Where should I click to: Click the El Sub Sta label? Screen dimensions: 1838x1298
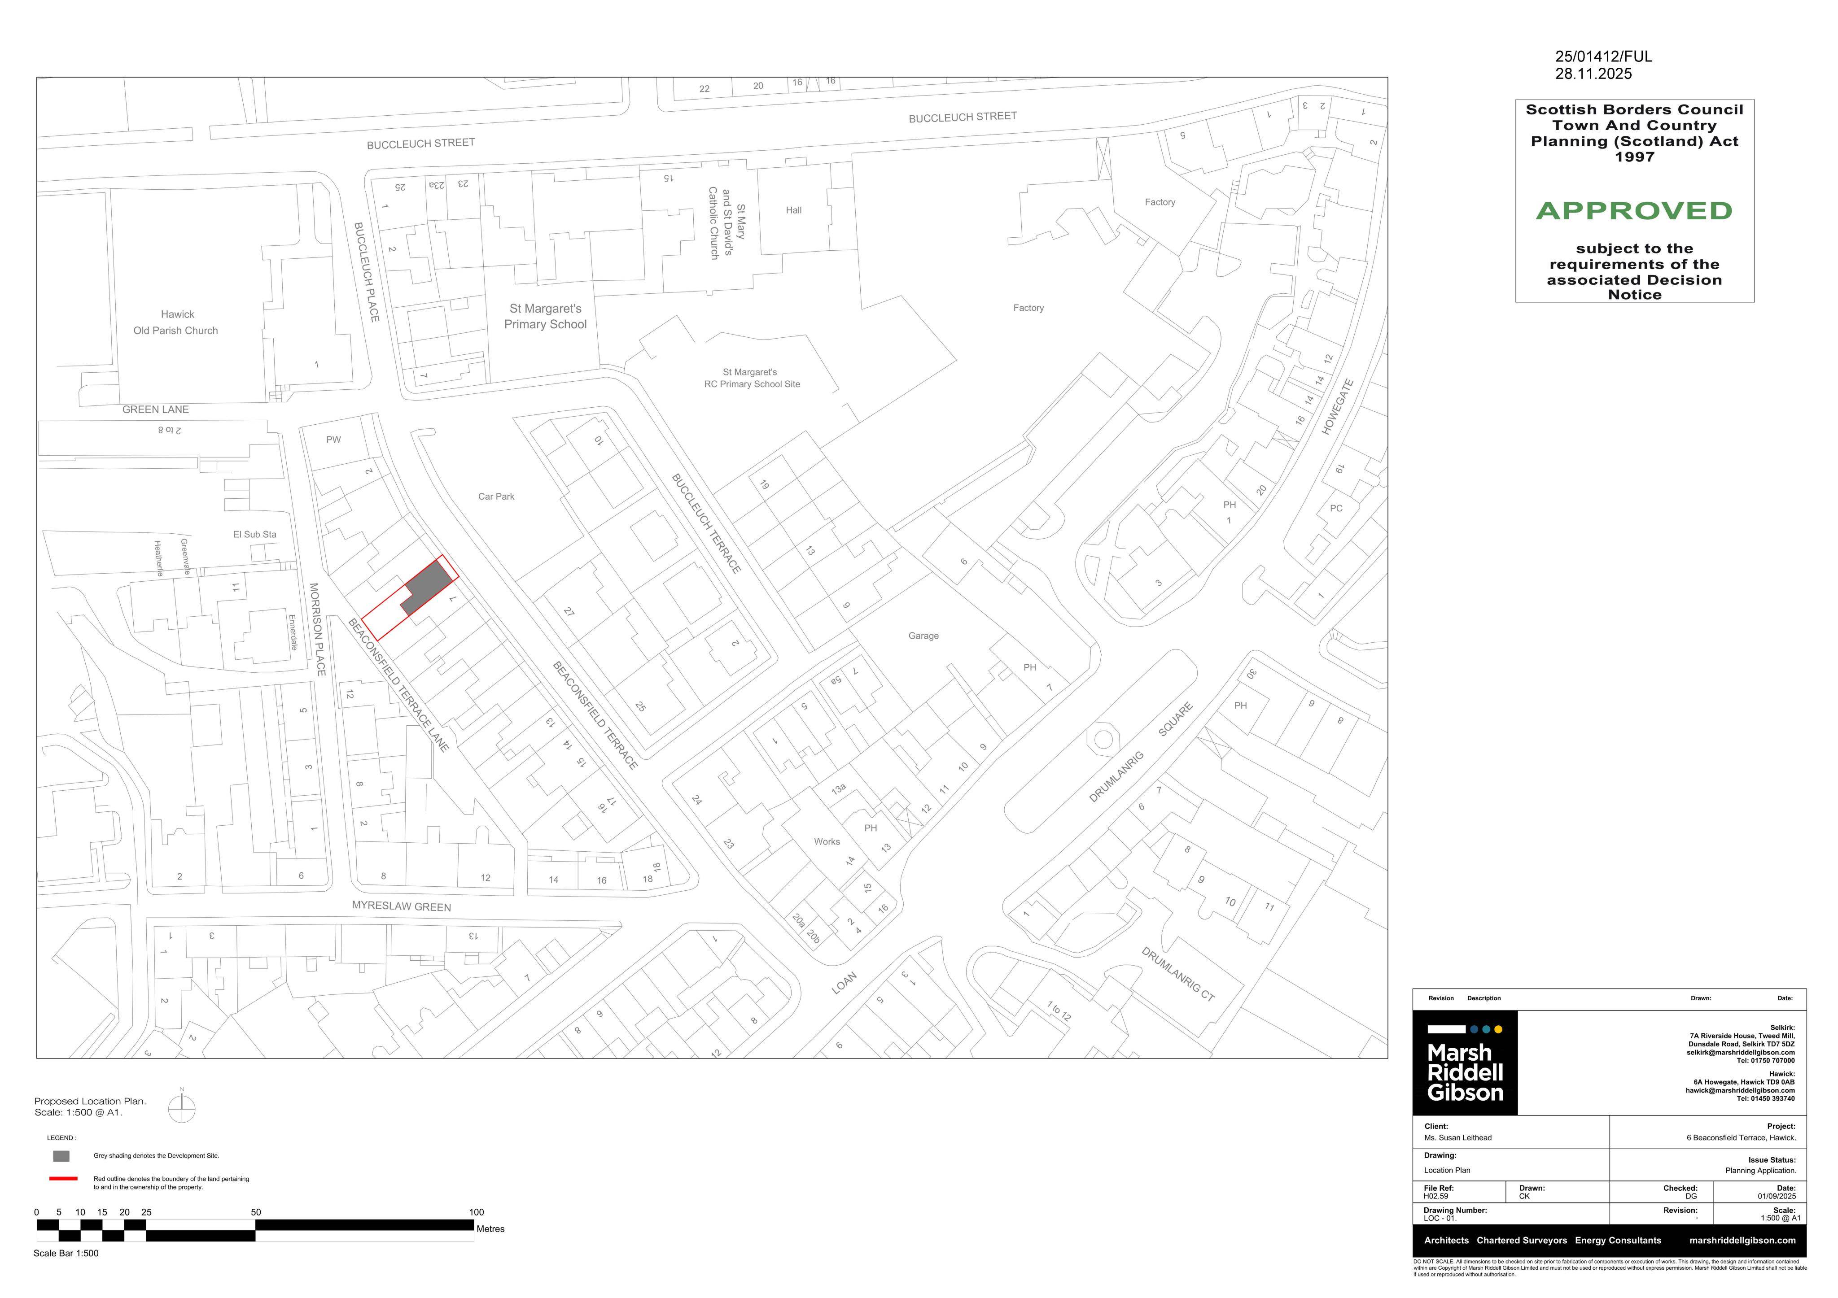click(x=254, y=535)
